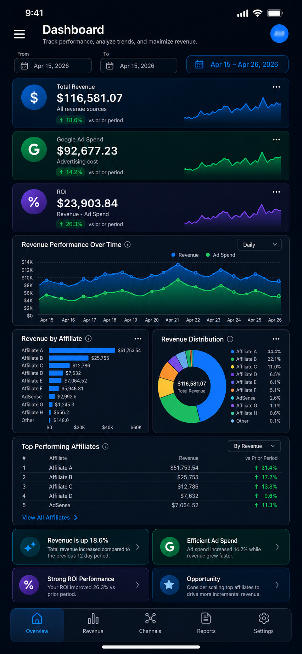Toggle Ad Spend series in chart legend

(220, 255)
